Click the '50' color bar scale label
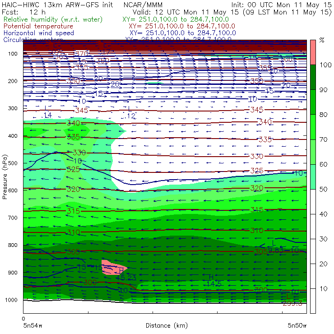 (323, 190)
